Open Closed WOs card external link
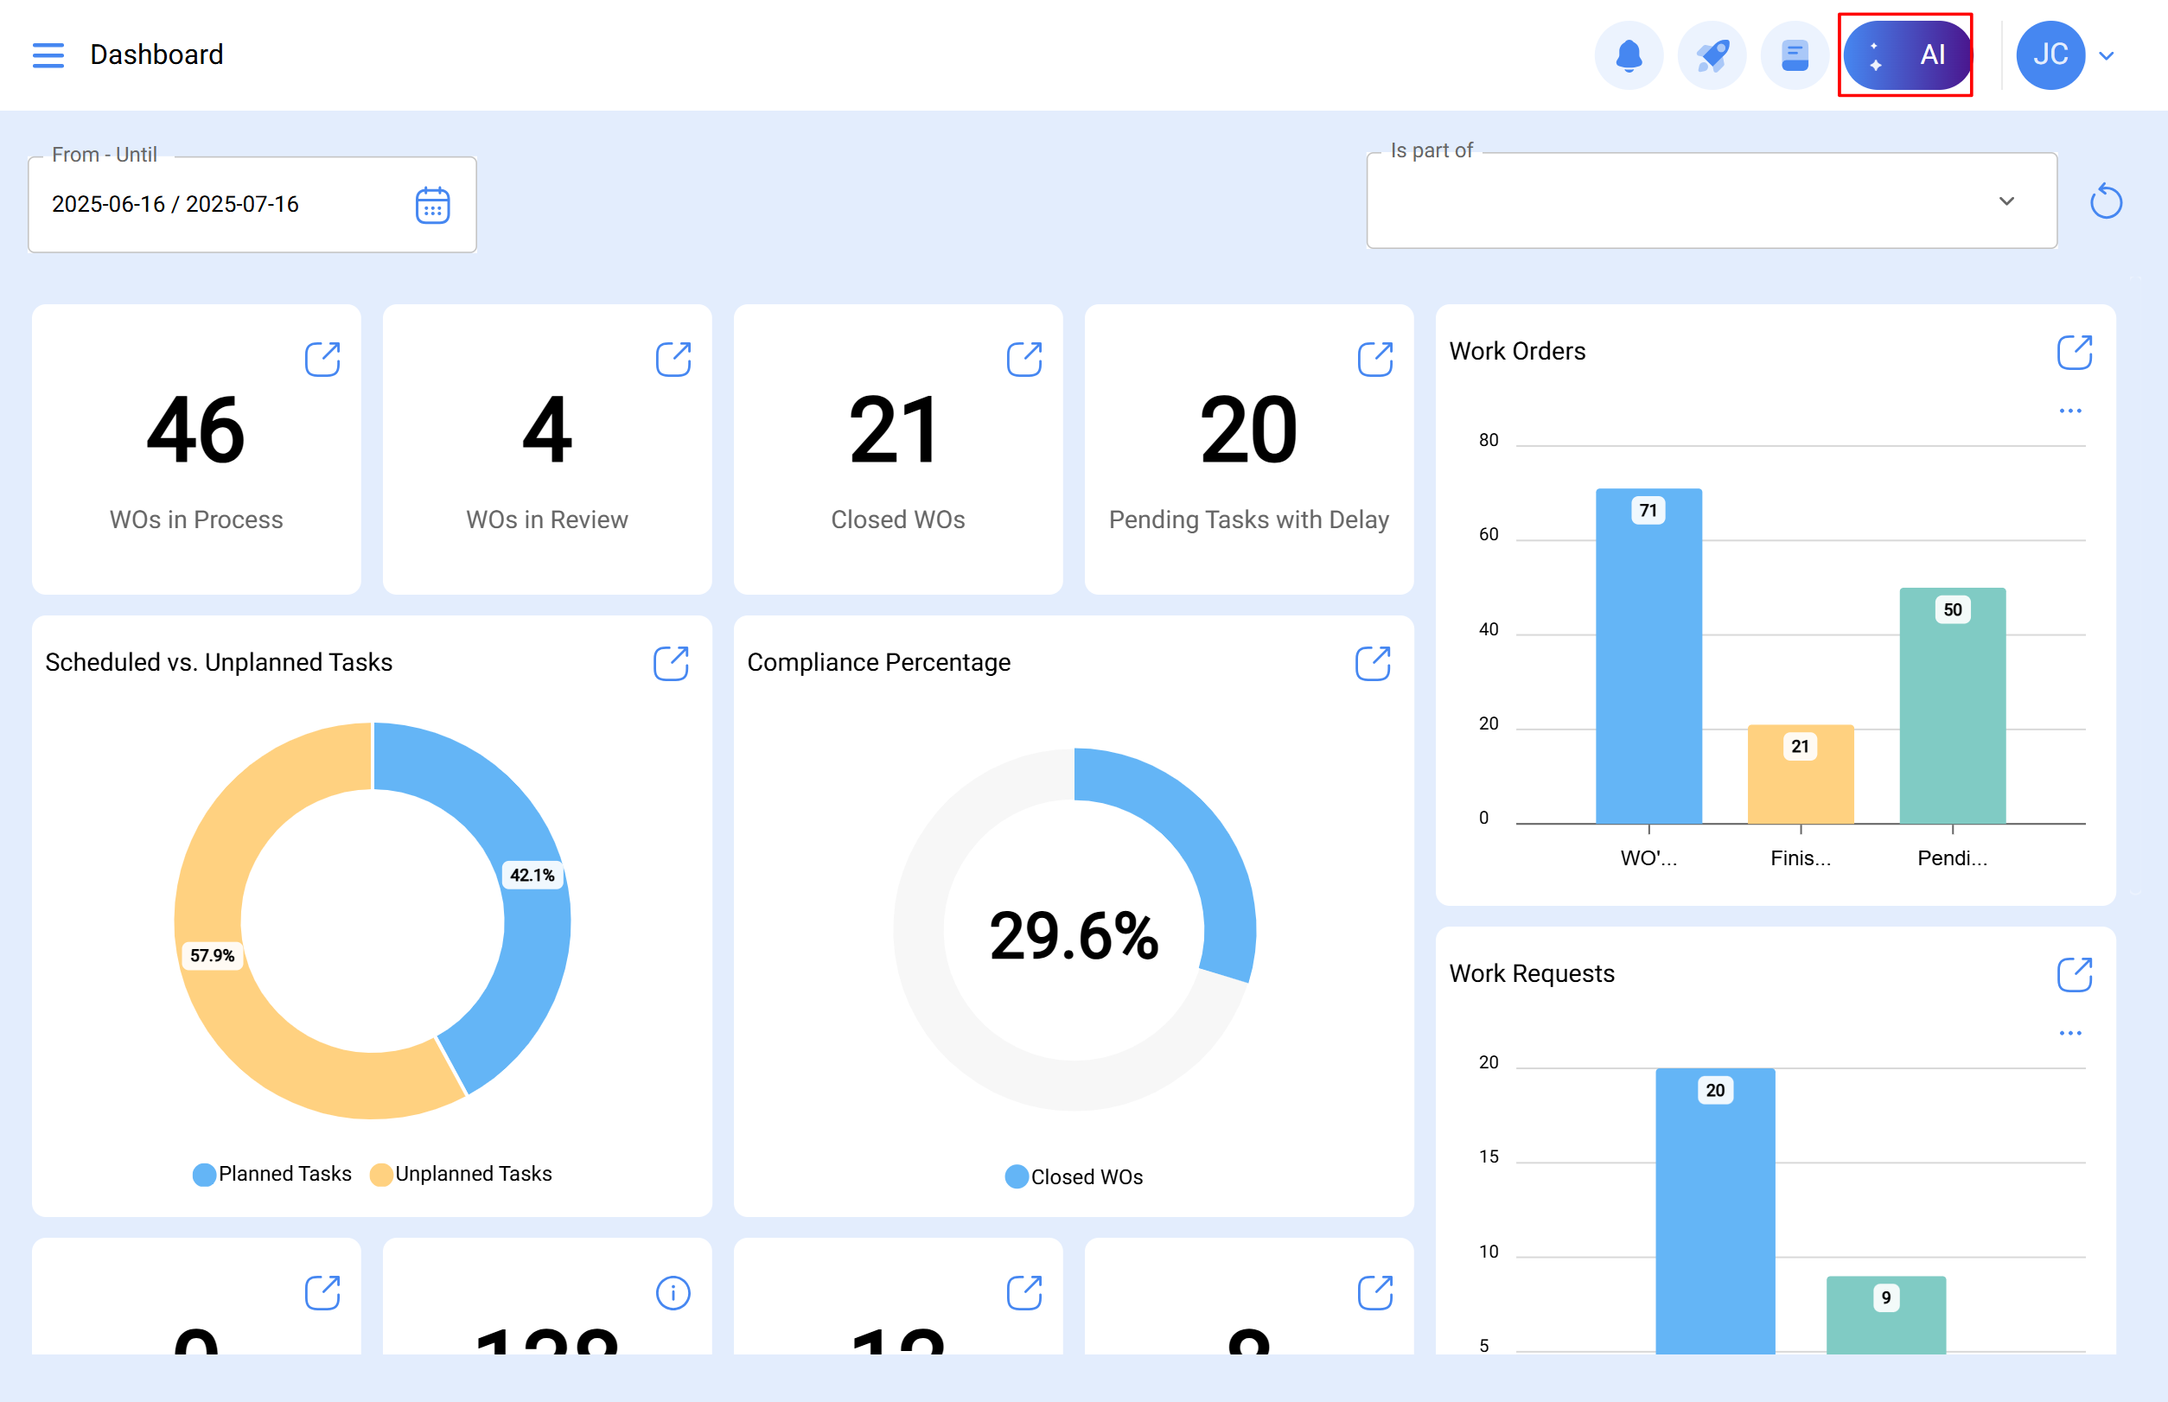 [x=1023, y=360]
